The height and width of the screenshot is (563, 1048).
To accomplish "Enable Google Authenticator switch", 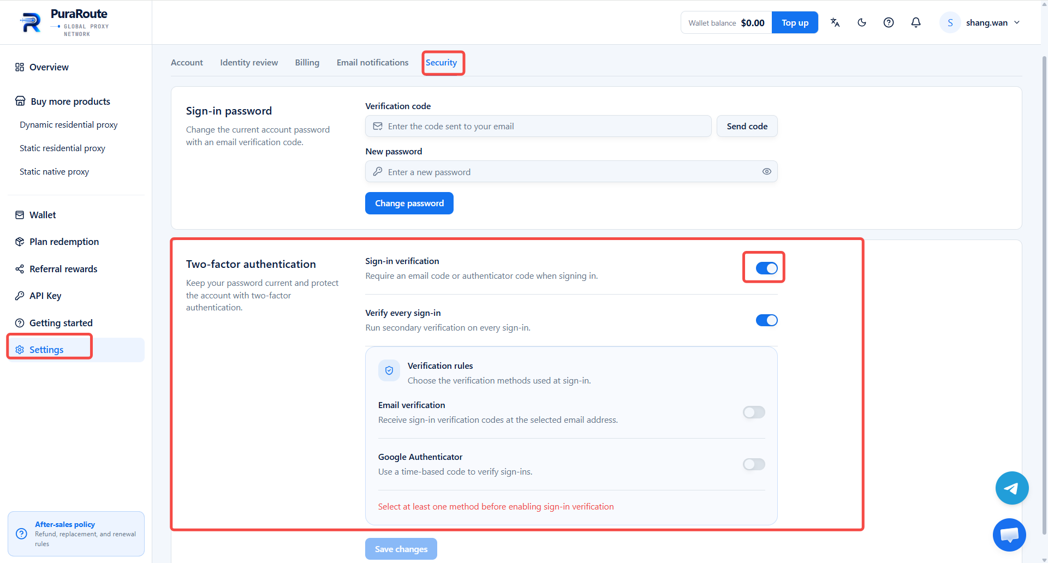I will coord(754,464).
